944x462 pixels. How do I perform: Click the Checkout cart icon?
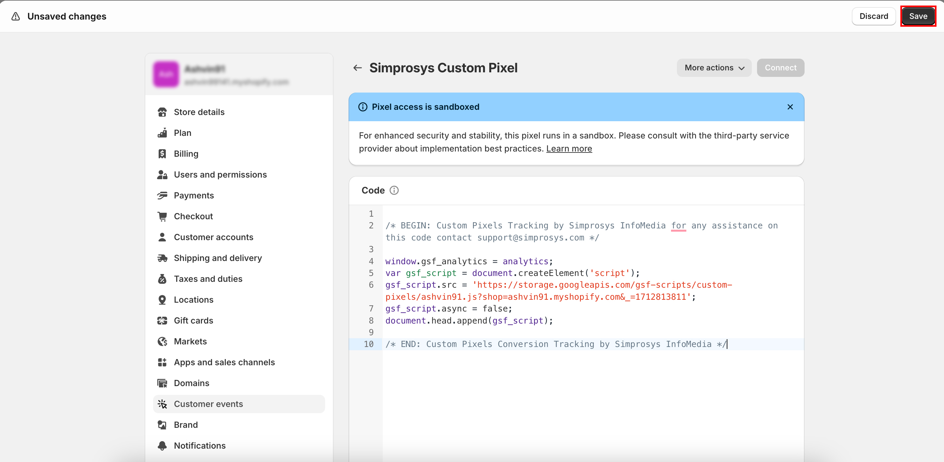pyautogui.click(x=162, y=216)
